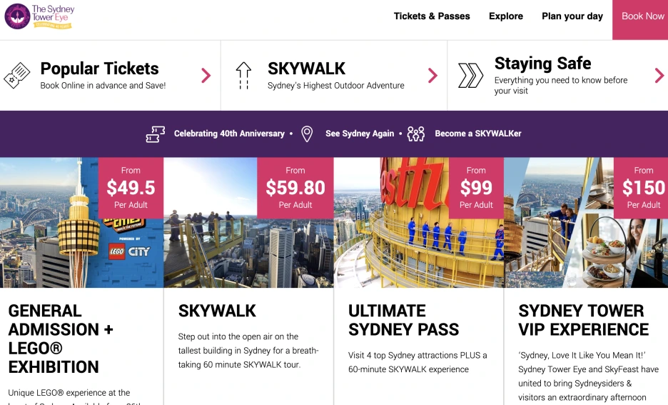
Task: Expand Popular Tickets with pink chevron
Action: pos(206,76)
